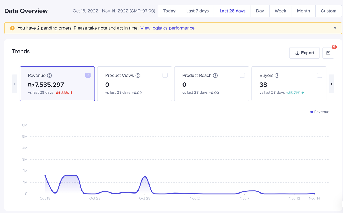The width and height of the screenshot is (343, 213).
Task: Check the Product Reach checkbox
Action: (242, 75)
